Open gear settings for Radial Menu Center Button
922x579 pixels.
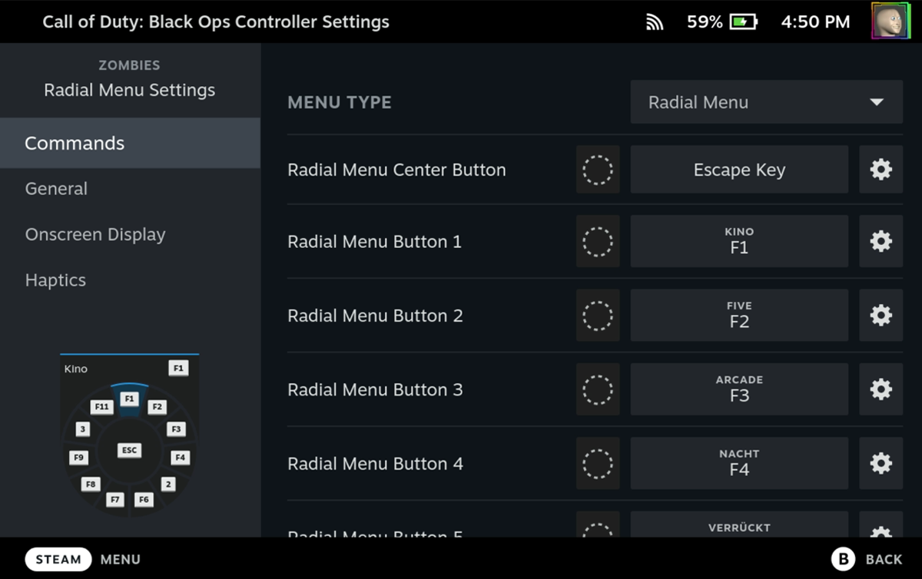(881, 170)
